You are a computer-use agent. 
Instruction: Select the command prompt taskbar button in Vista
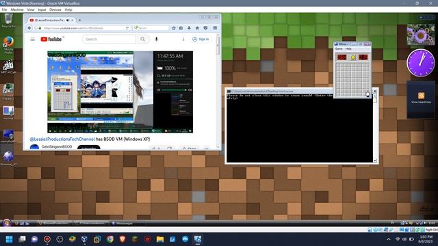[91, 223]
